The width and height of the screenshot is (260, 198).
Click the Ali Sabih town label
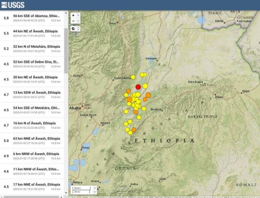tap(245, 21)
